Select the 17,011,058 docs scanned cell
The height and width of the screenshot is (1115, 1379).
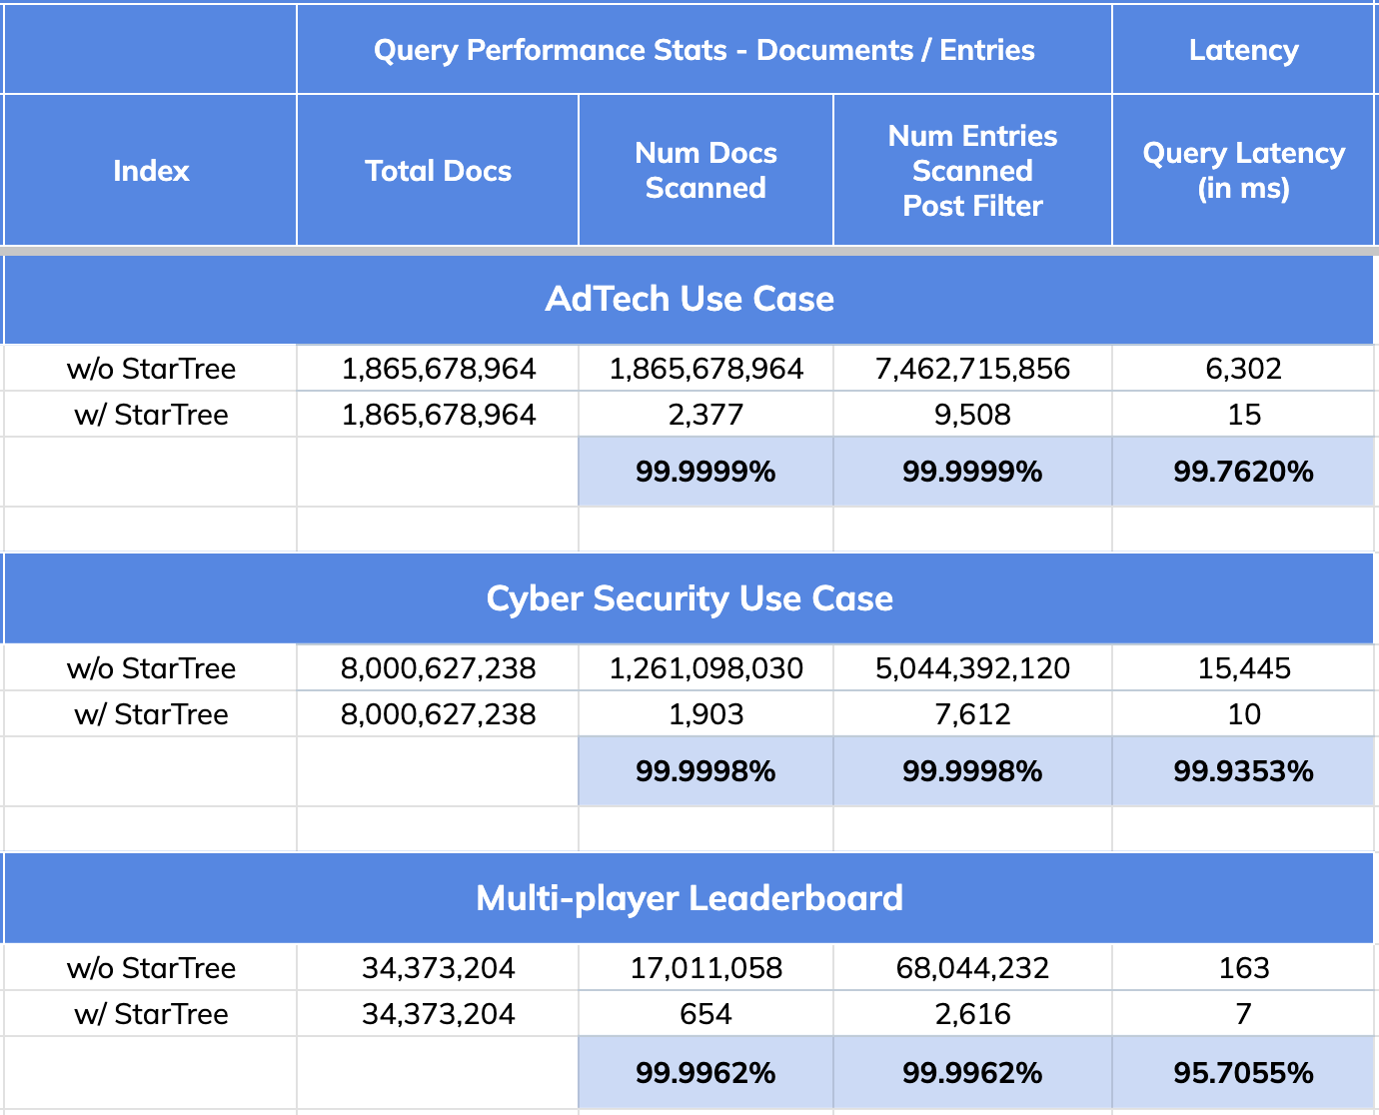pos(705,967)
